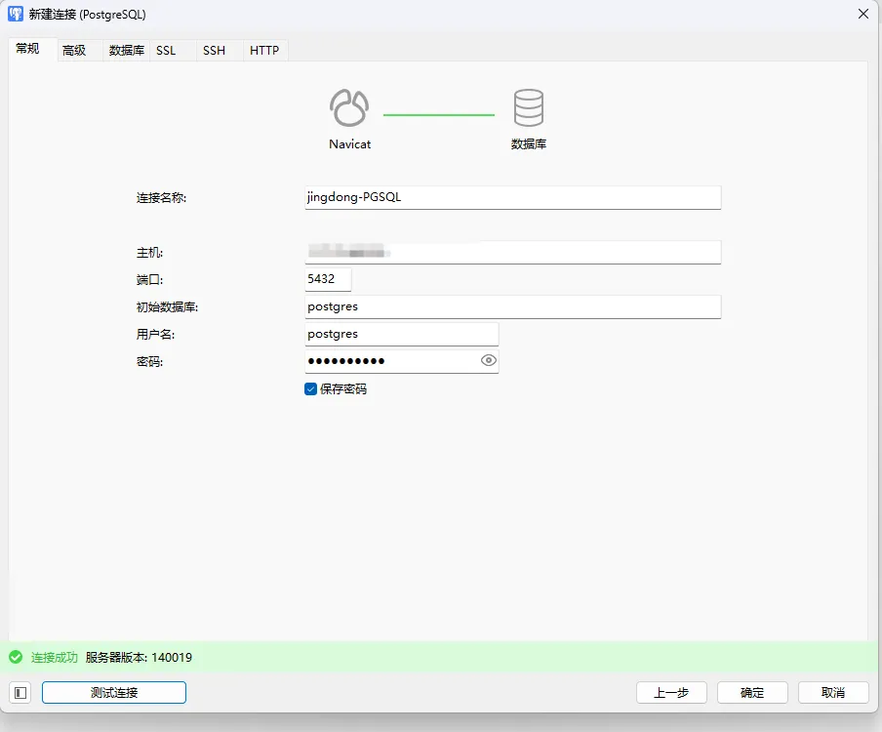Cancel with the 取消 button
Image resolution: width=882 pixels, height=732 pixels.
tap(833, 693)
